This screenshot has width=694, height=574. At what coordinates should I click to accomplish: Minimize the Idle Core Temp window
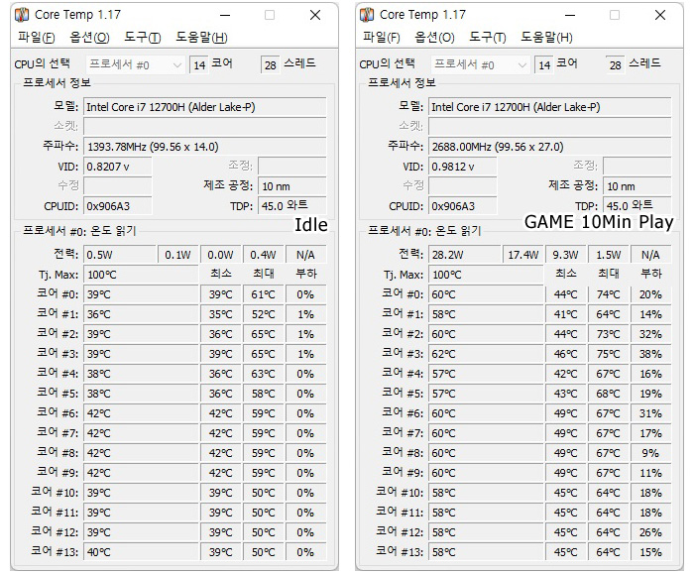point(225,15)
